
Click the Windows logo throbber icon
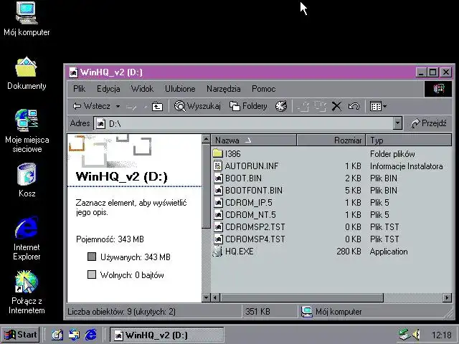click(x=438, y=89)
